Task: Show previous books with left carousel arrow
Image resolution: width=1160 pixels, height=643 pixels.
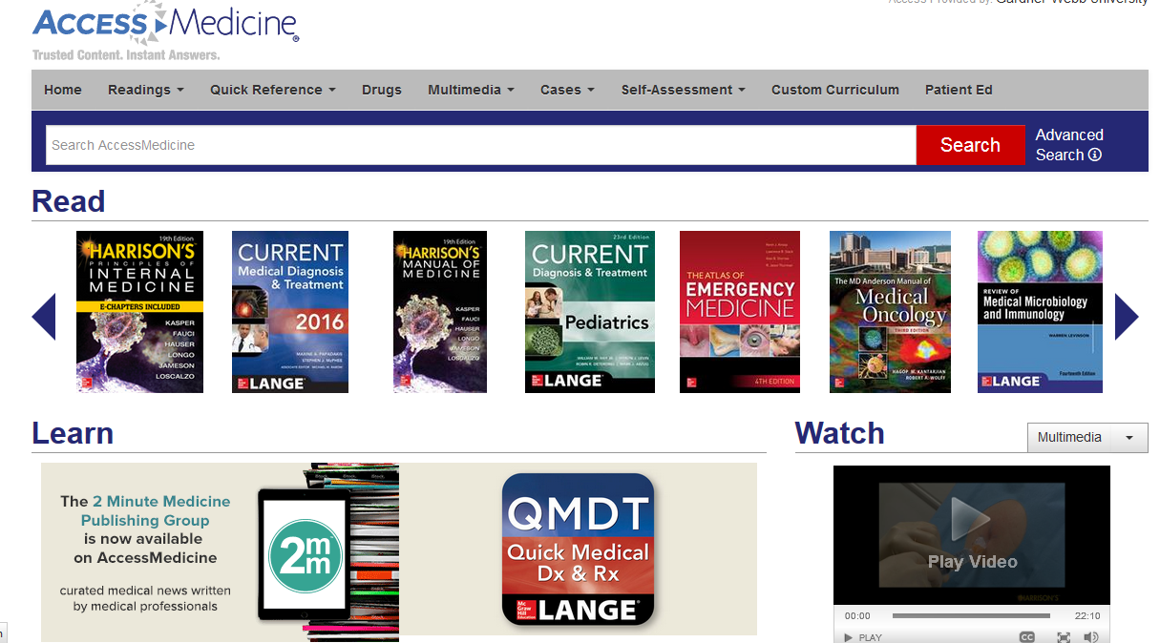Action: click(44, 317)
